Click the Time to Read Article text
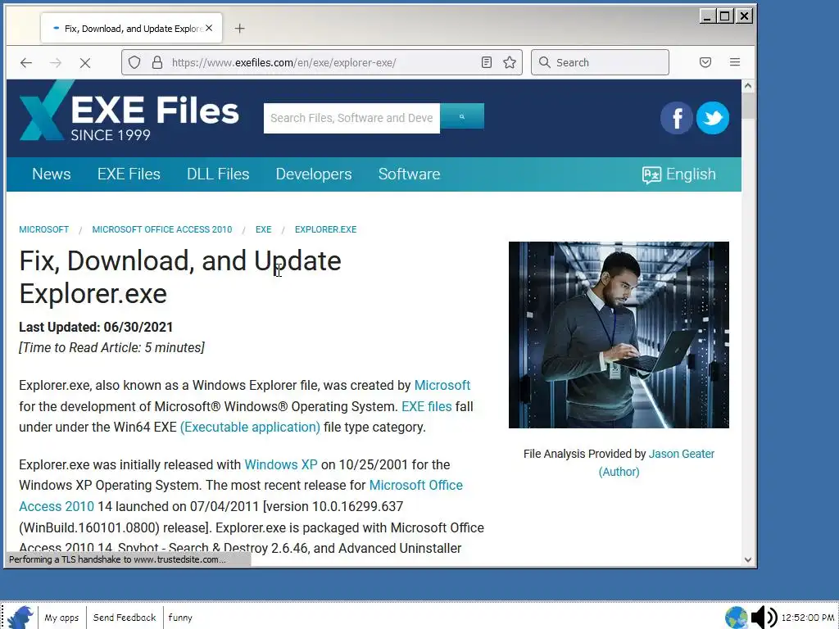Viewport: 839px width, 629px height. (111, 347)
